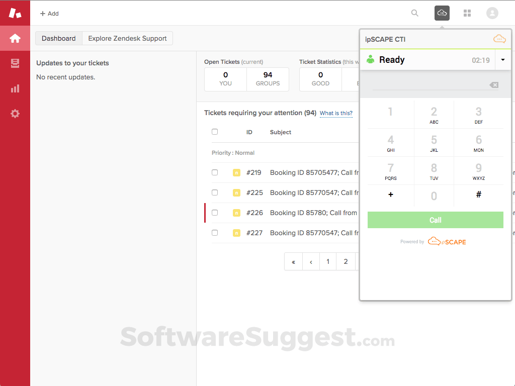Open the Zendesk apps grid icon
The height and width of the screenshot is (386, 515).
pos(467,13)
